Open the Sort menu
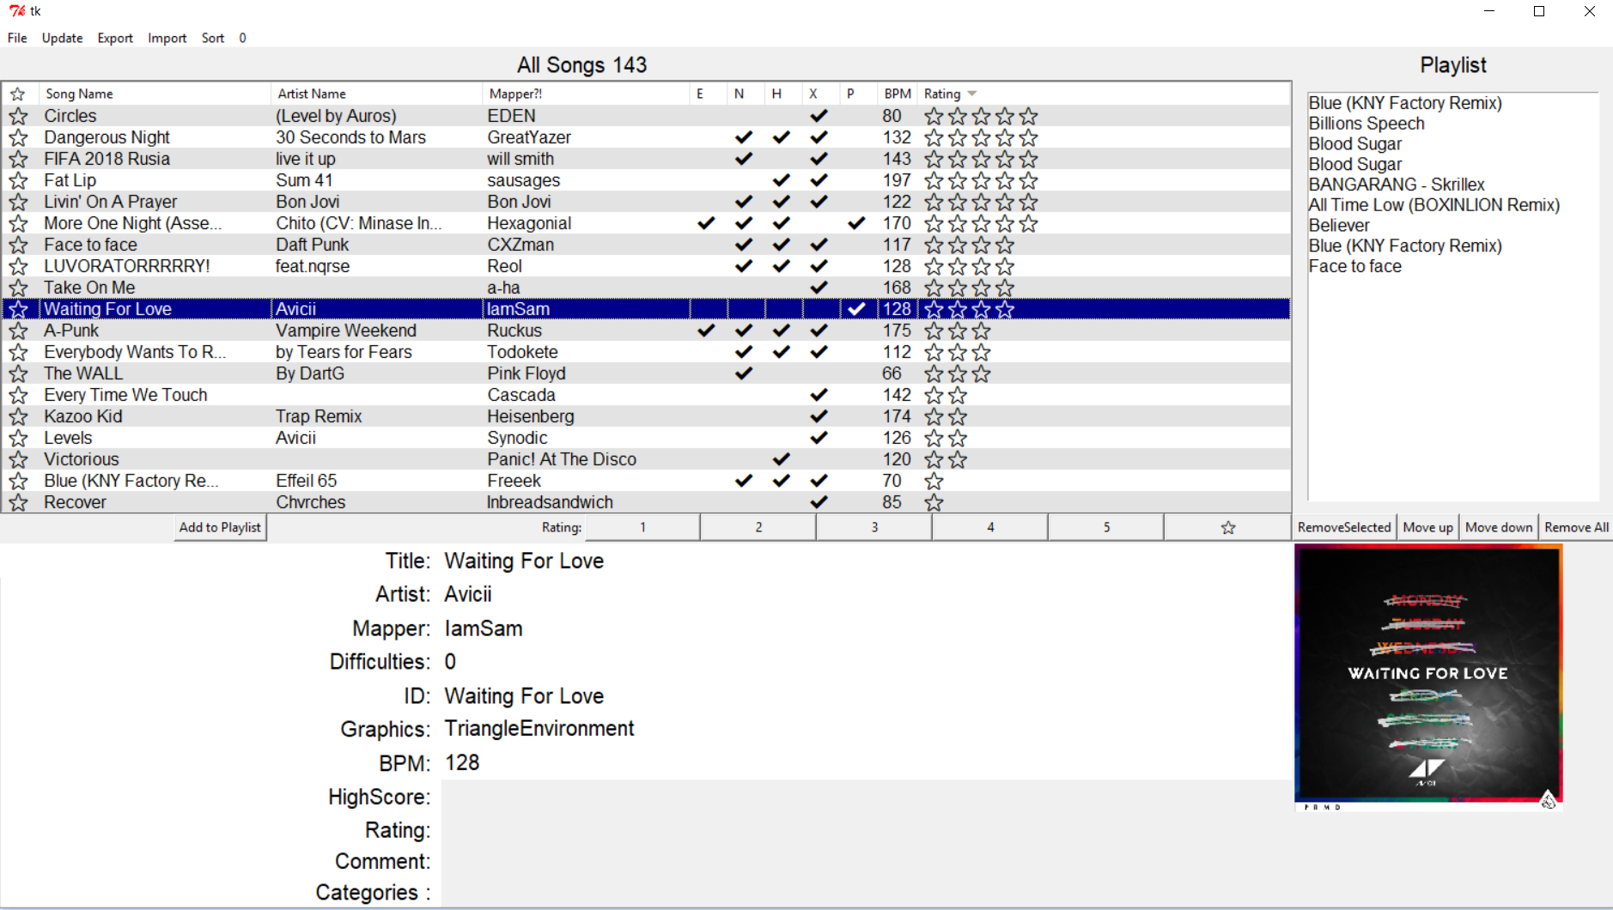 click(213, 38)
